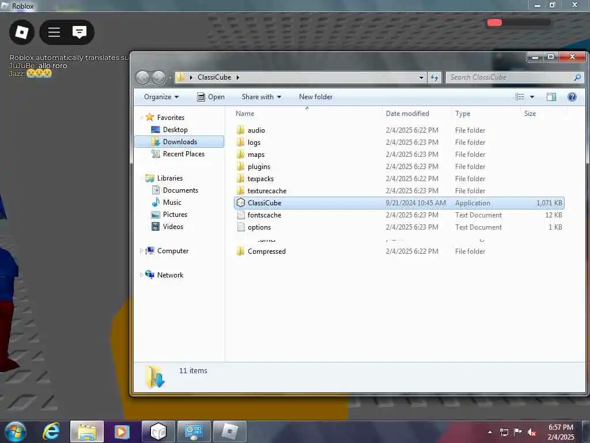Open the address bar history dropdown
Screen dimensions: 590x443
[421, 78]
